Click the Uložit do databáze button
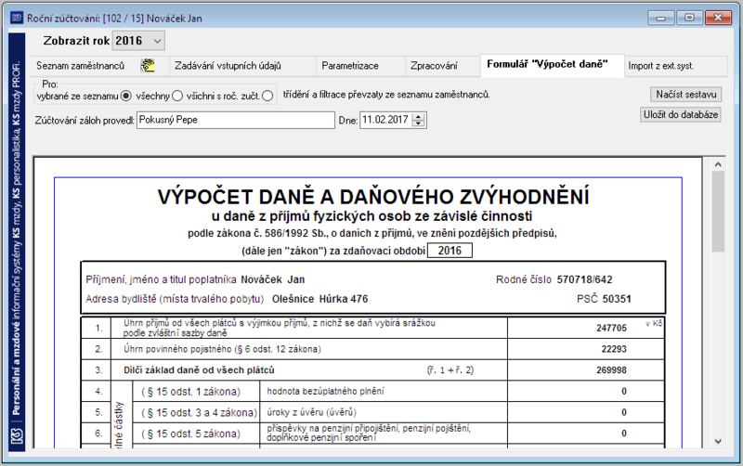The image size is (743, 466). pos(681,114)
